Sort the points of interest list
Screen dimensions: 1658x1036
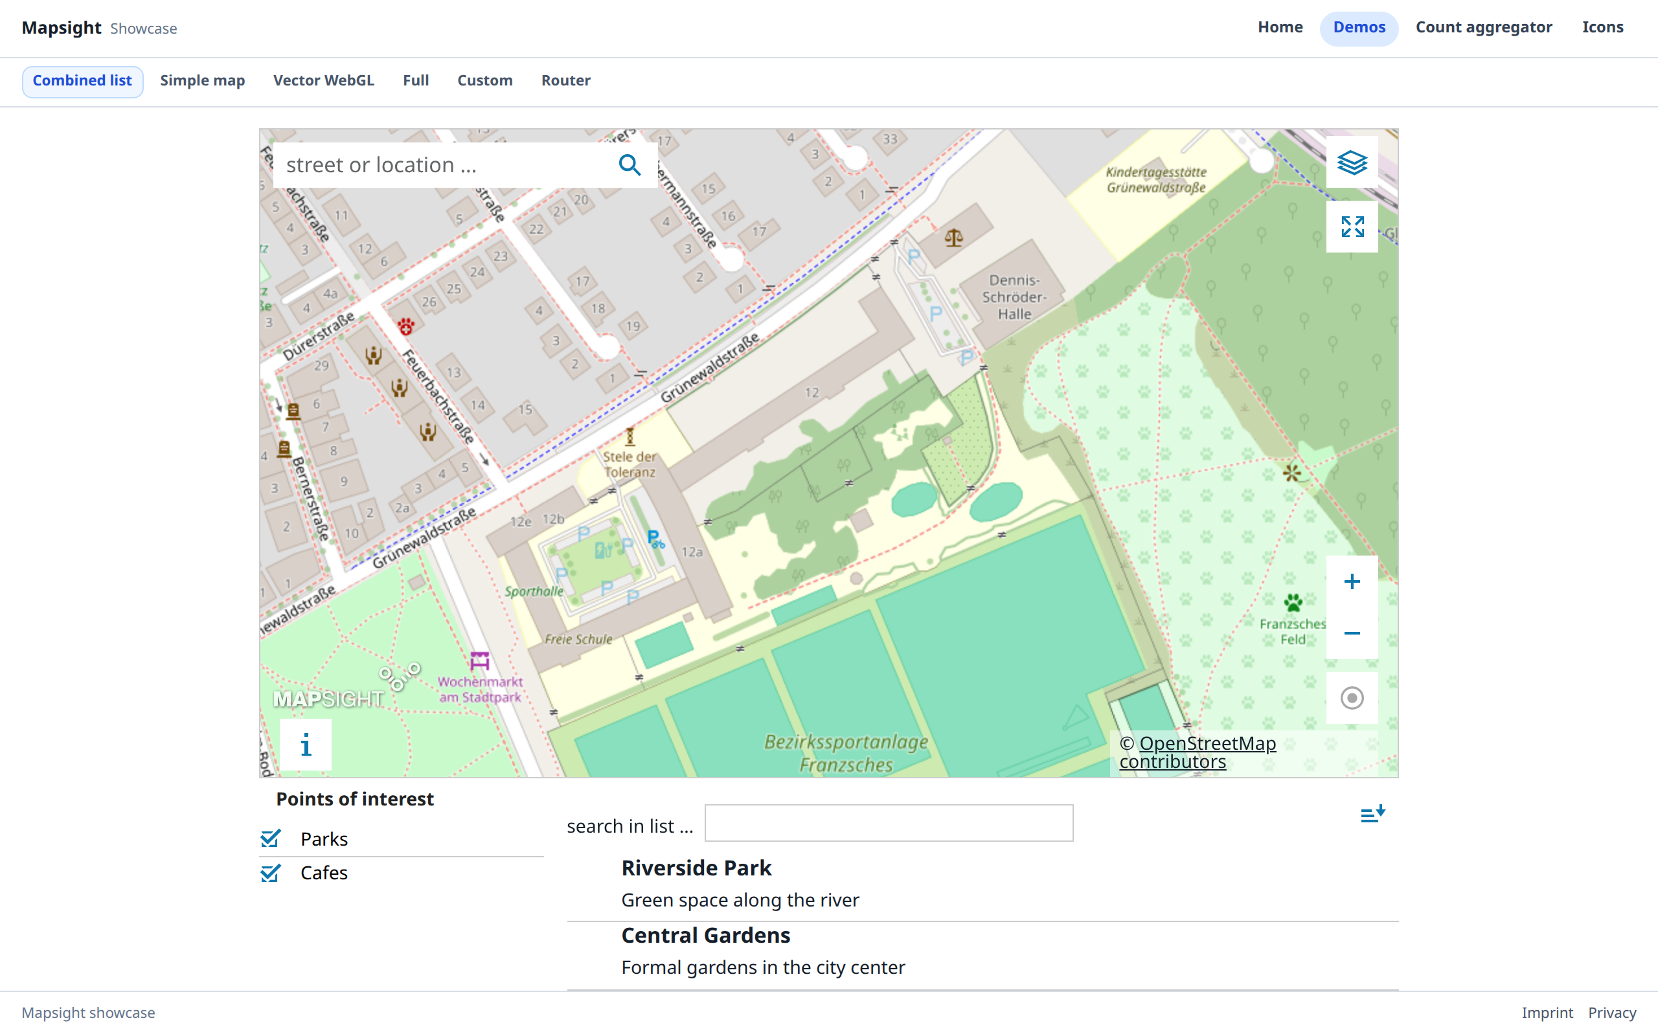tap(1372, 814)
